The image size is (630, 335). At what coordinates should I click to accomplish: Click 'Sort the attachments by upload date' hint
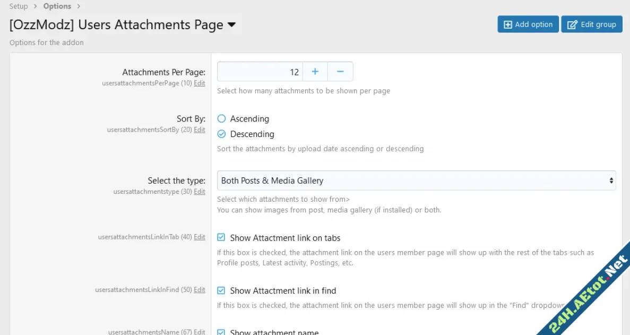(x=320, y=149)
